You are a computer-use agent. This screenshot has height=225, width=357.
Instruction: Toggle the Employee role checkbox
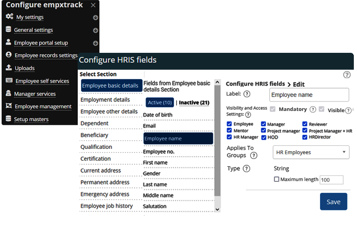pyautogui.click(x=229, y=124)
